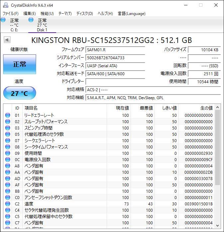
Task: Click the scrollbar down arrow in SMART list
Action: pyautogui.click(x=218, y=225)
